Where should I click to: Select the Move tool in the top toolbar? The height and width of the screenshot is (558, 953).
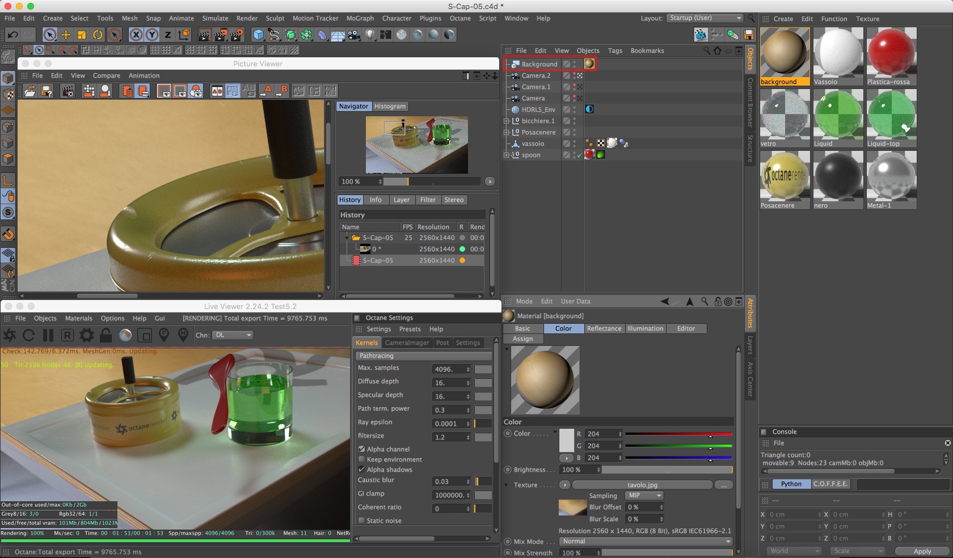tap(66, 35)
